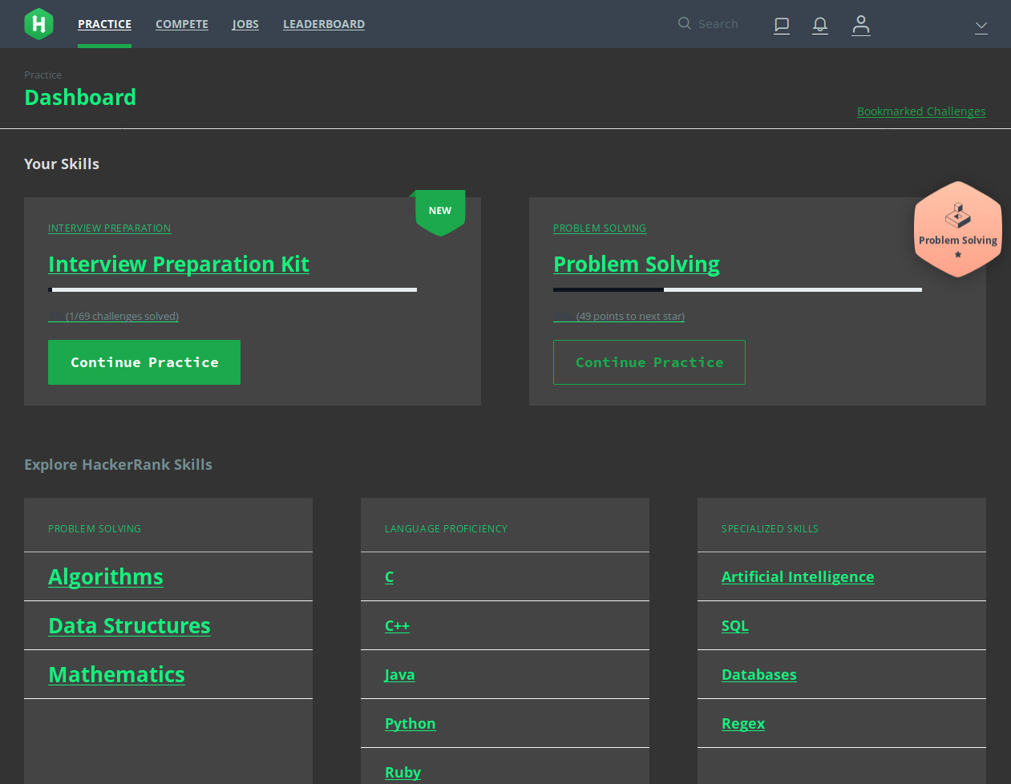Screen dimensions: 1011x784
Task: Click the LANGUAGE PROFICIENCY header
Action: [446, 528]
